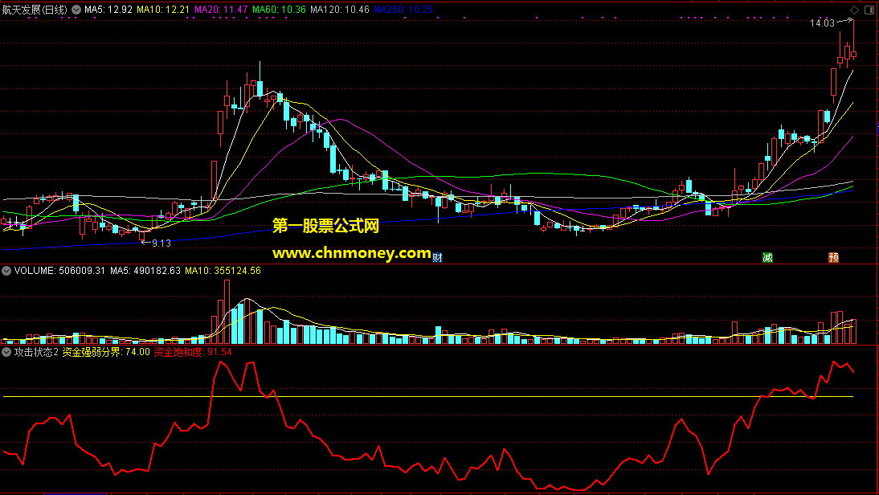Select the 航天发展(日线) stock title
879x495 pixels.
tap(35, 10)
